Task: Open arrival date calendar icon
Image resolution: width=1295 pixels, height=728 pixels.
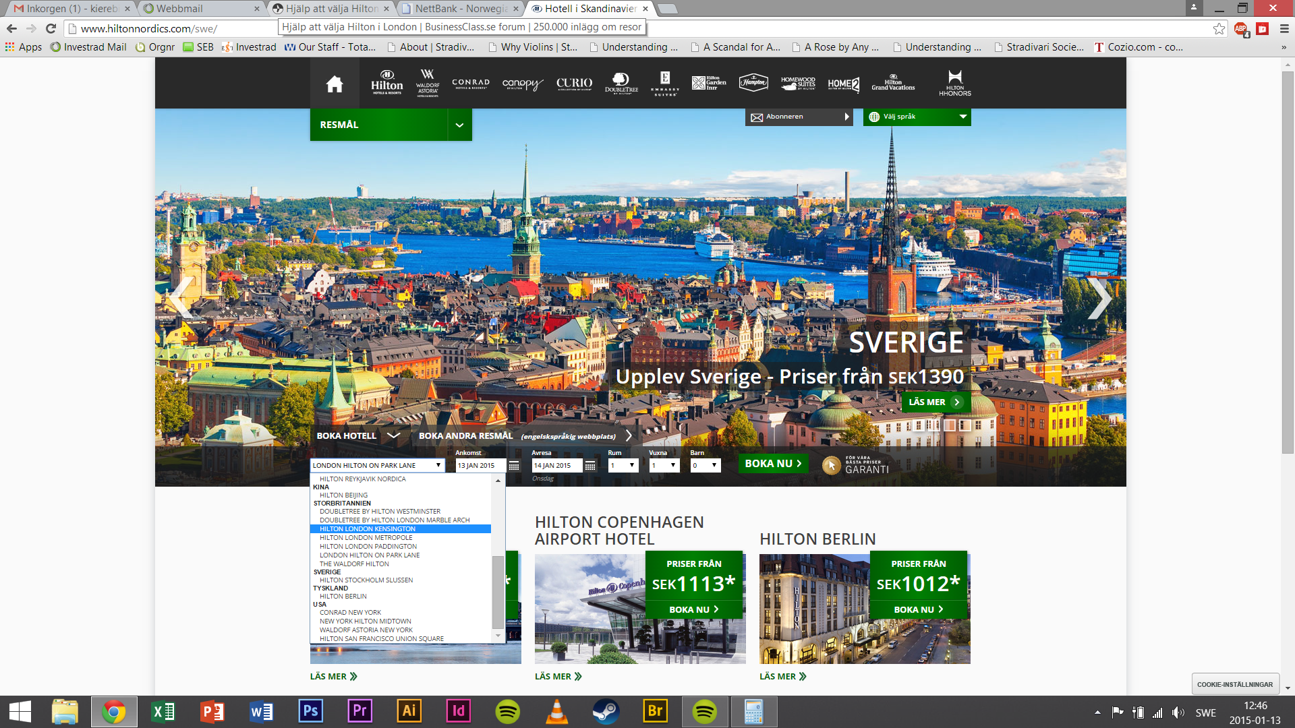Action: pyautogui.click(x=514, y=466)
